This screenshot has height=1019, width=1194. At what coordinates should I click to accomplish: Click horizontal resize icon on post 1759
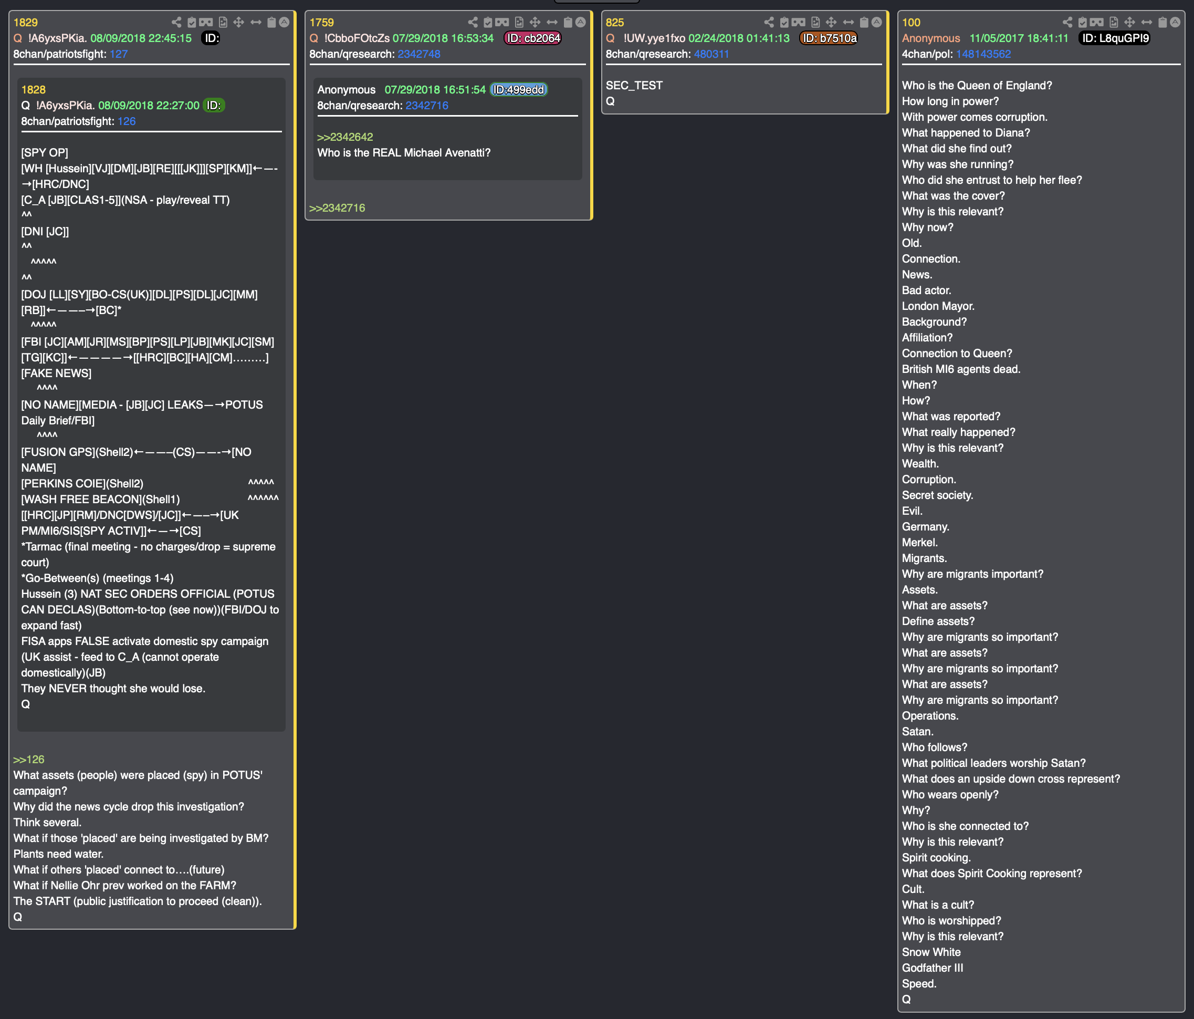click(x=552, y=23)
